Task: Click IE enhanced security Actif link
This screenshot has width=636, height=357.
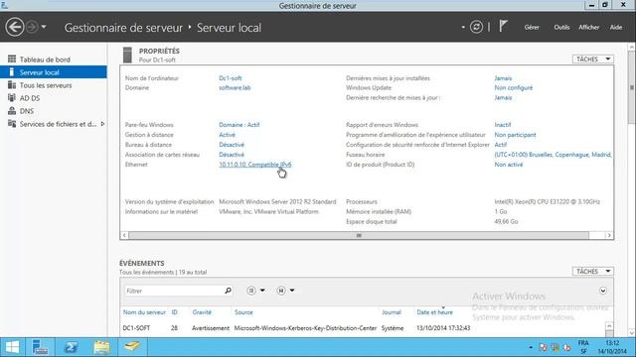Action: pos(500,145)
